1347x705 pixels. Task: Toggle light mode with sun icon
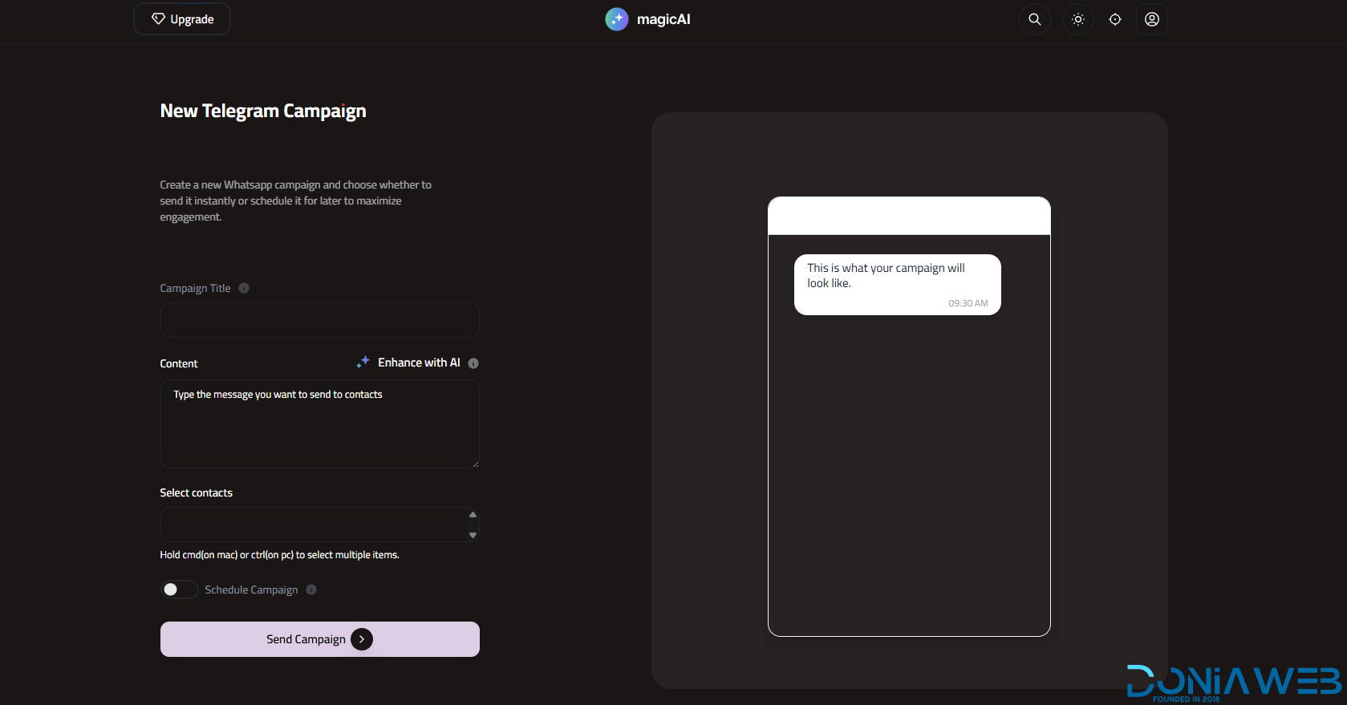pos(1077,19)
